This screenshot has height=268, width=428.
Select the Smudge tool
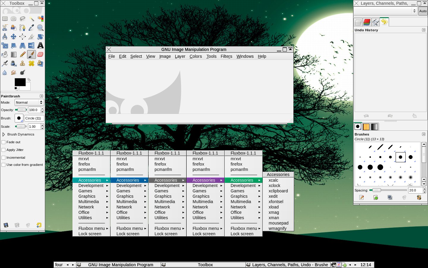pos(14,72)
